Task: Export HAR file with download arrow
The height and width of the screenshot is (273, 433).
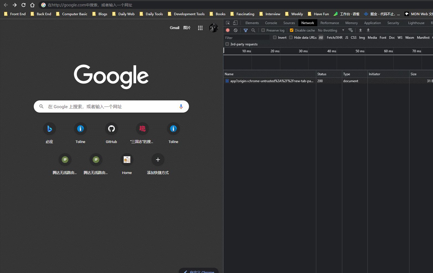Action: [x=368, y=30]
